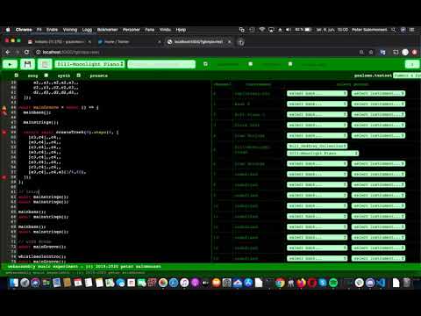Viewport: 421px width, 316px height.
Task: Open the Personer menu
Action: (132, 30)
